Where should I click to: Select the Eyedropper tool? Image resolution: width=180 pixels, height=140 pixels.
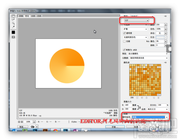(13, 27)
